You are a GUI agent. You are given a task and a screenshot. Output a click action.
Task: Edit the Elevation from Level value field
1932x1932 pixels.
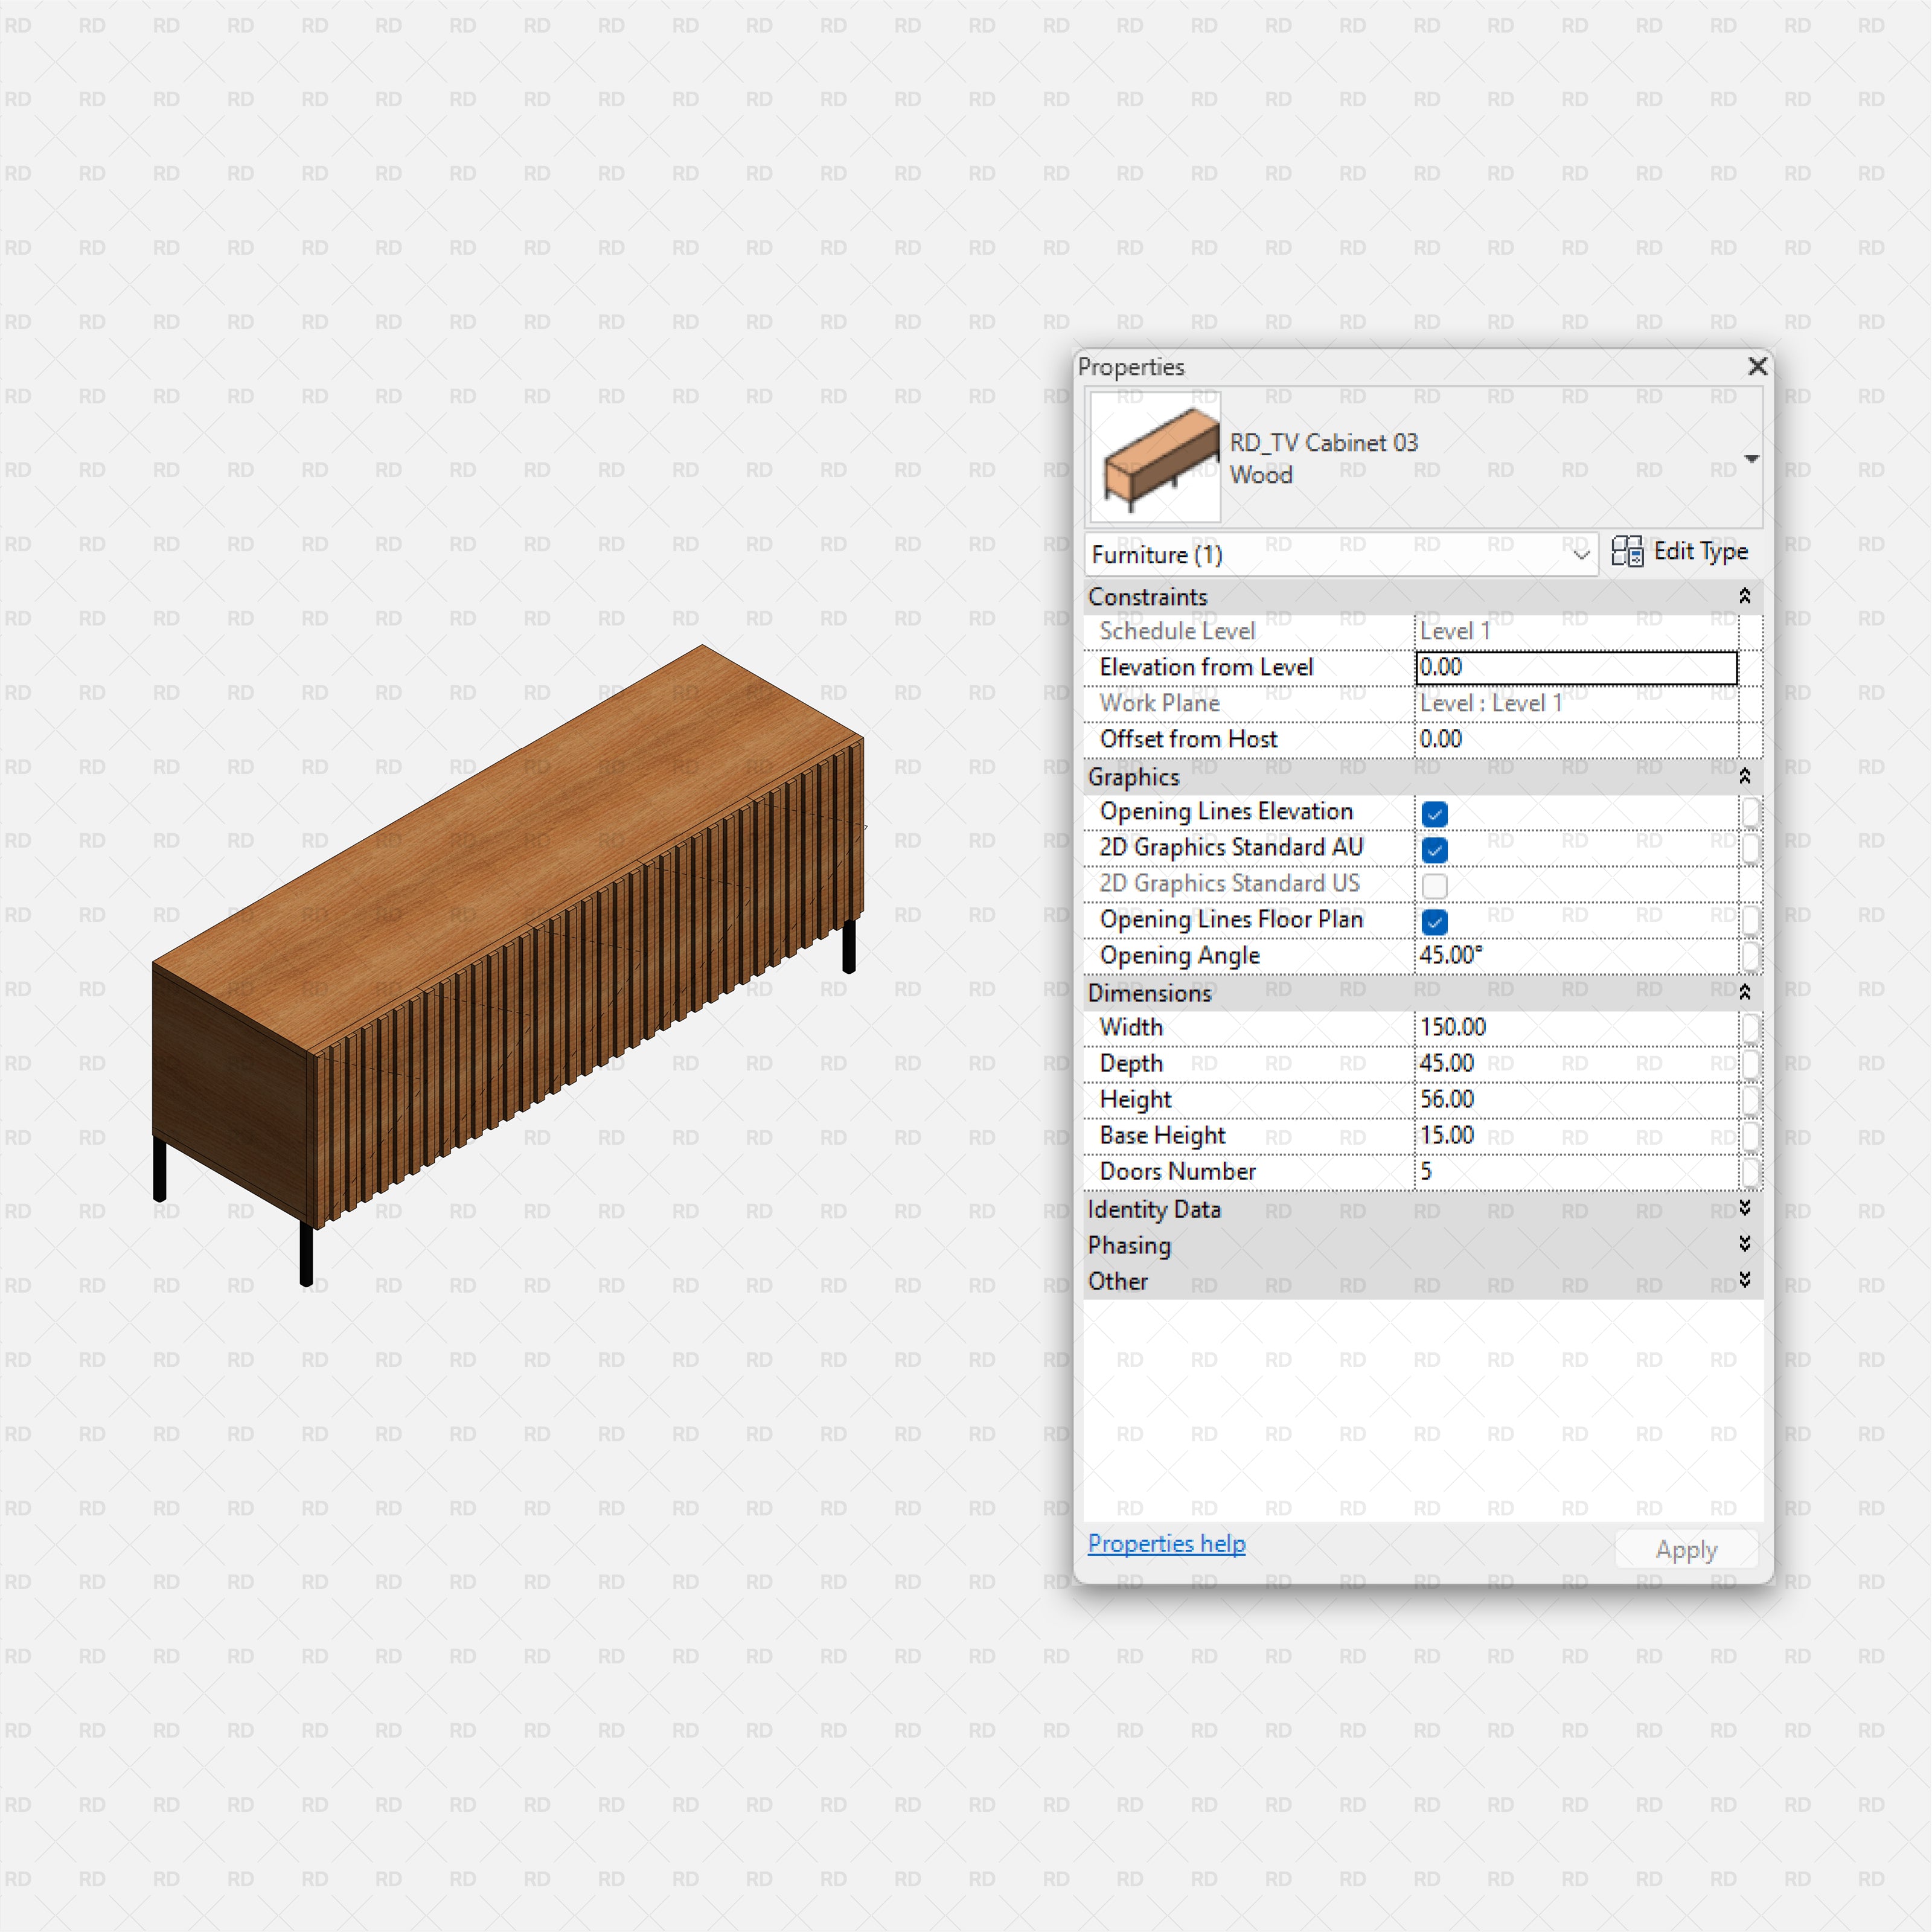(1575, 667)
